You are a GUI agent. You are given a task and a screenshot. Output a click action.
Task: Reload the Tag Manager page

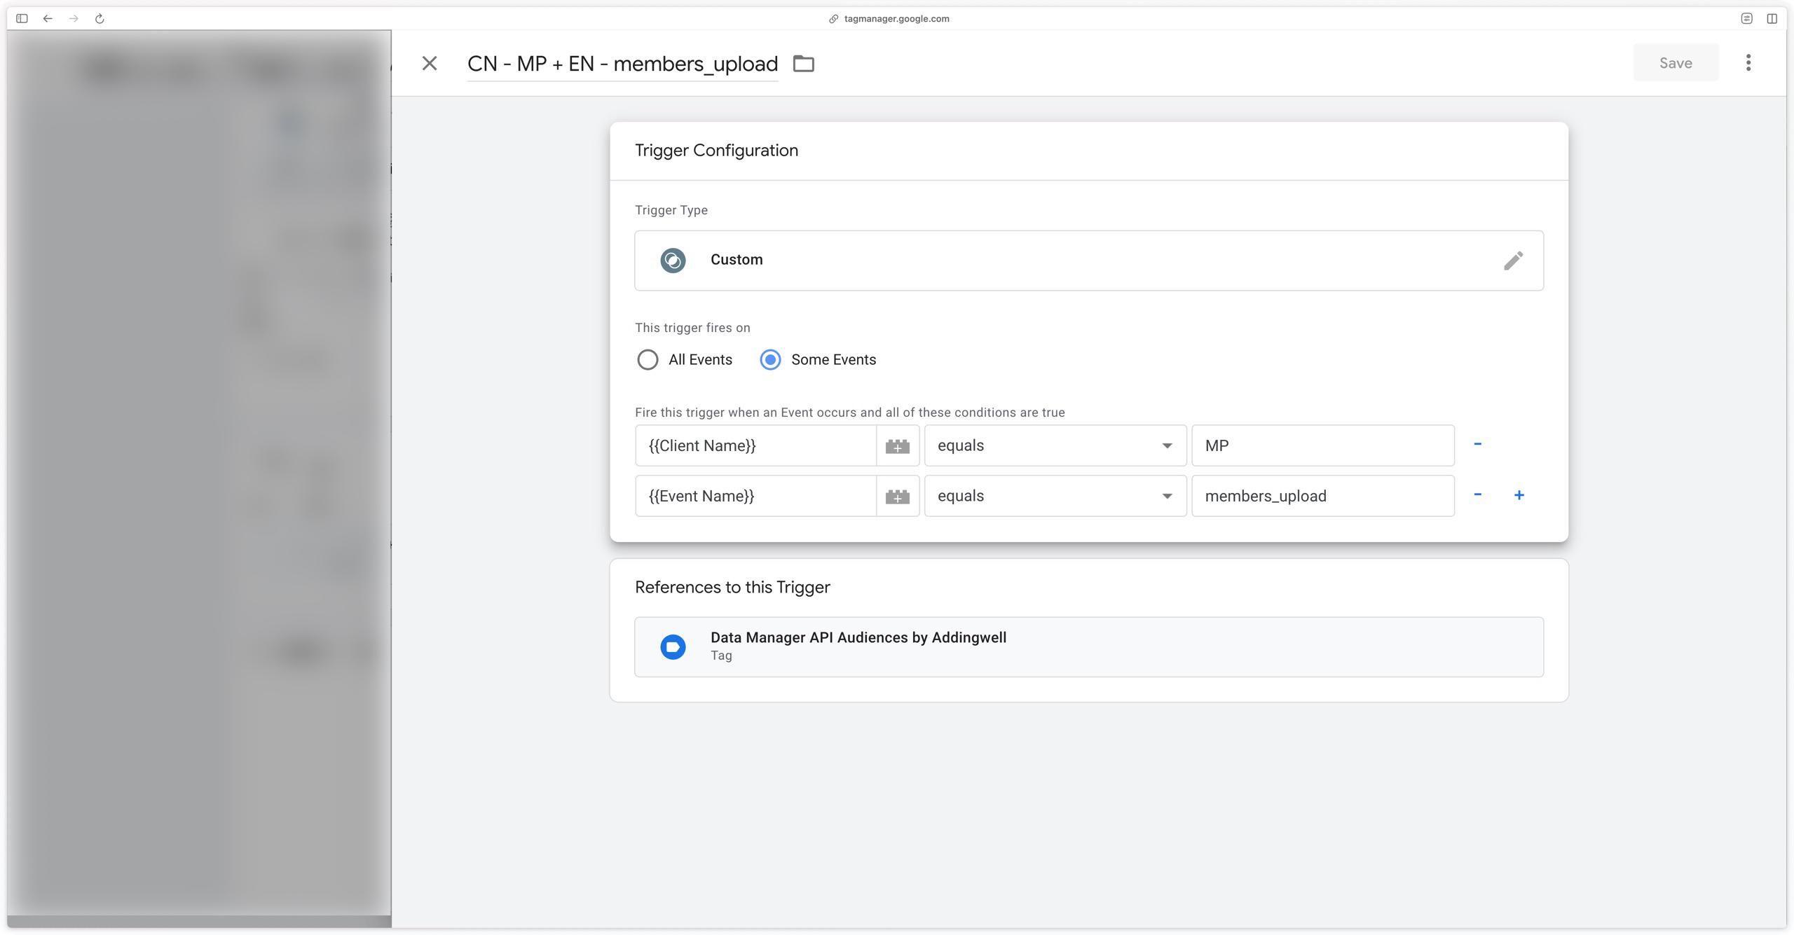100,19
